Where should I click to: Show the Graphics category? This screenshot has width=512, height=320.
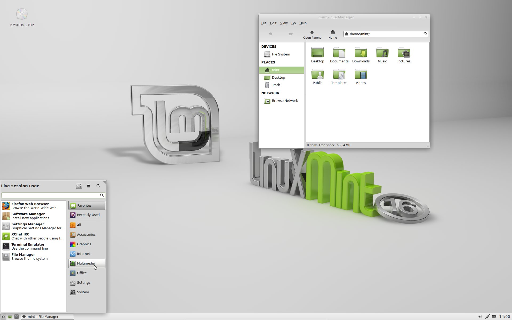87,244
